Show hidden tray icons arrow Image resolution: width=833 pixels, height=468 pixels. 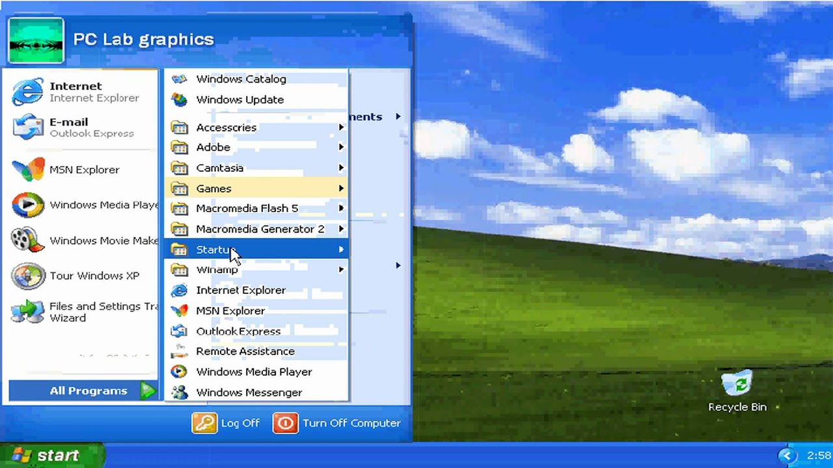point(787,456)
